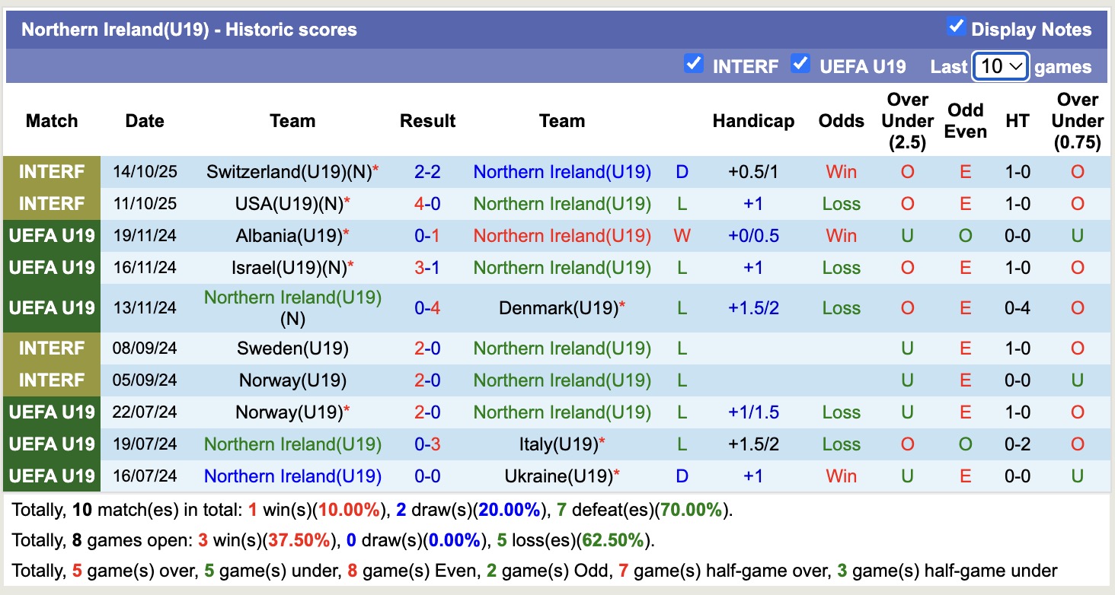The width and height of the screenshot is (1115, 595).
Task: Click the INTERF label on 14/10/25 row
Action: pos(52,172)
